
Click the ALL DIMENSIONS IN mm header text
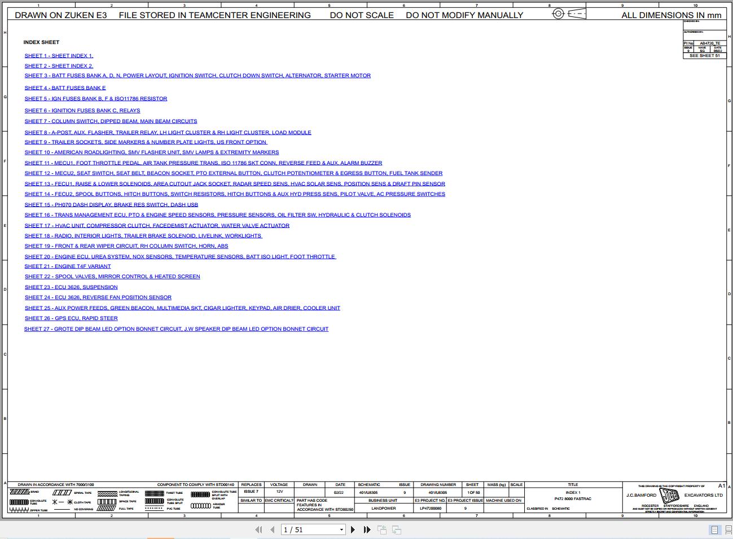pos(671,15)
